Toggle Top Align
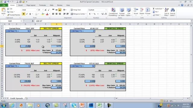The width and height of the screenshot is (193, 108). pos(53,10)
